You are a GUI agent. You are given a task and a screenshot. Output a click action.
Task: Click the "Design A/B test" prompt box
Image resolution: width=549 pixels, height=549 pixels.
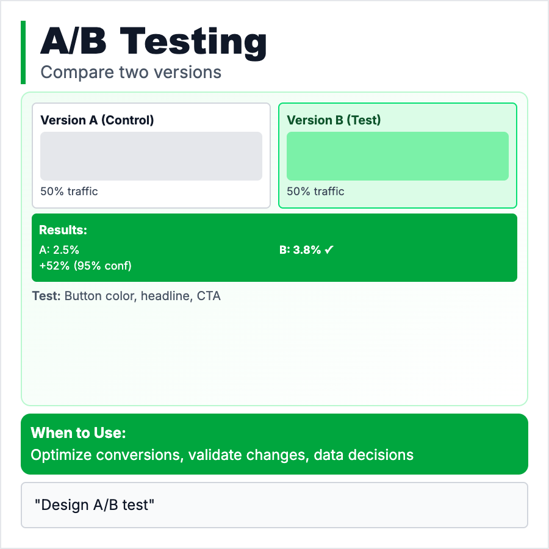click(274, 505)
